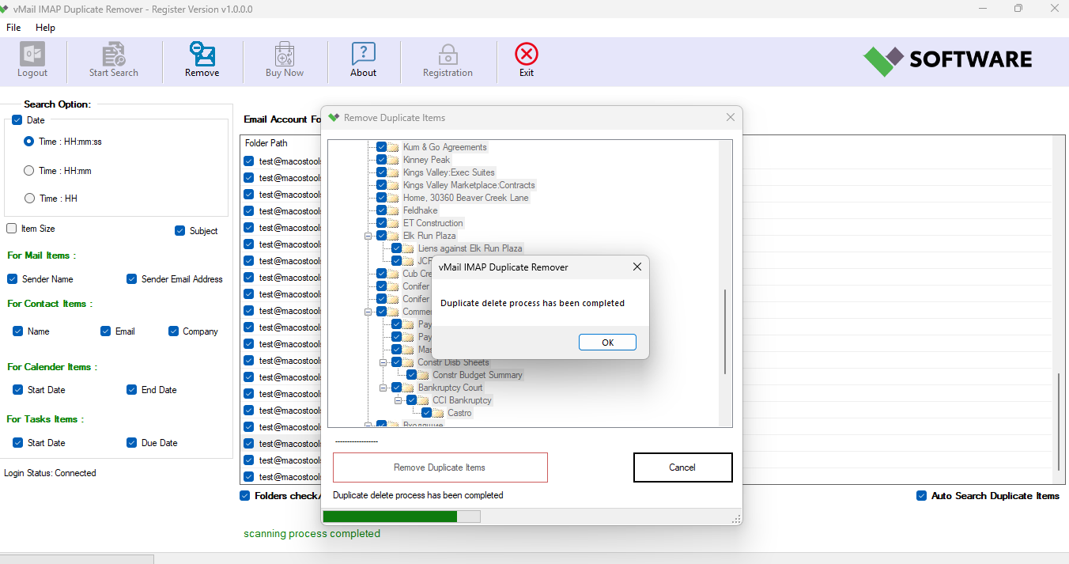Click the completion message text in the message box
Screen dimensions: 1069x564
532,303
